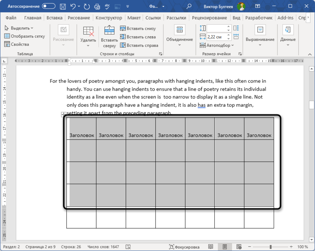The height and width of the screenshot is (251, 315).
Task: Switch to Read Mode view
Action: [x=211, y=247]
